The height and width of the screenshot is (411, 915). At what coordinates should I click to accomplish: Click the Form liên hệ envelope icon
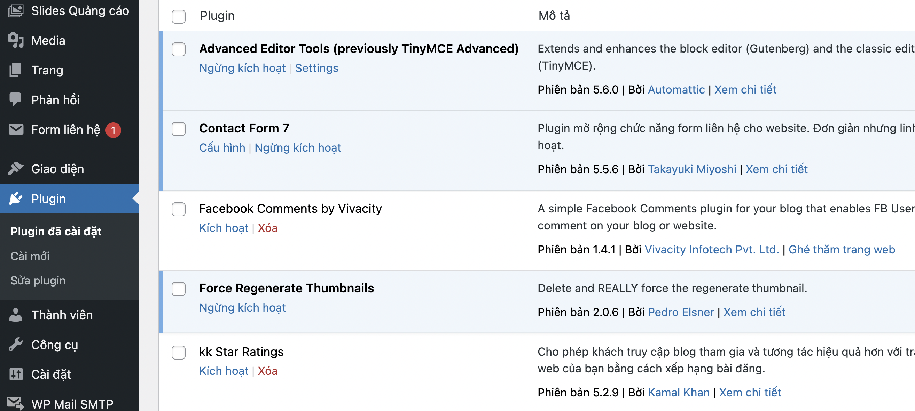(x=16, y=129)
